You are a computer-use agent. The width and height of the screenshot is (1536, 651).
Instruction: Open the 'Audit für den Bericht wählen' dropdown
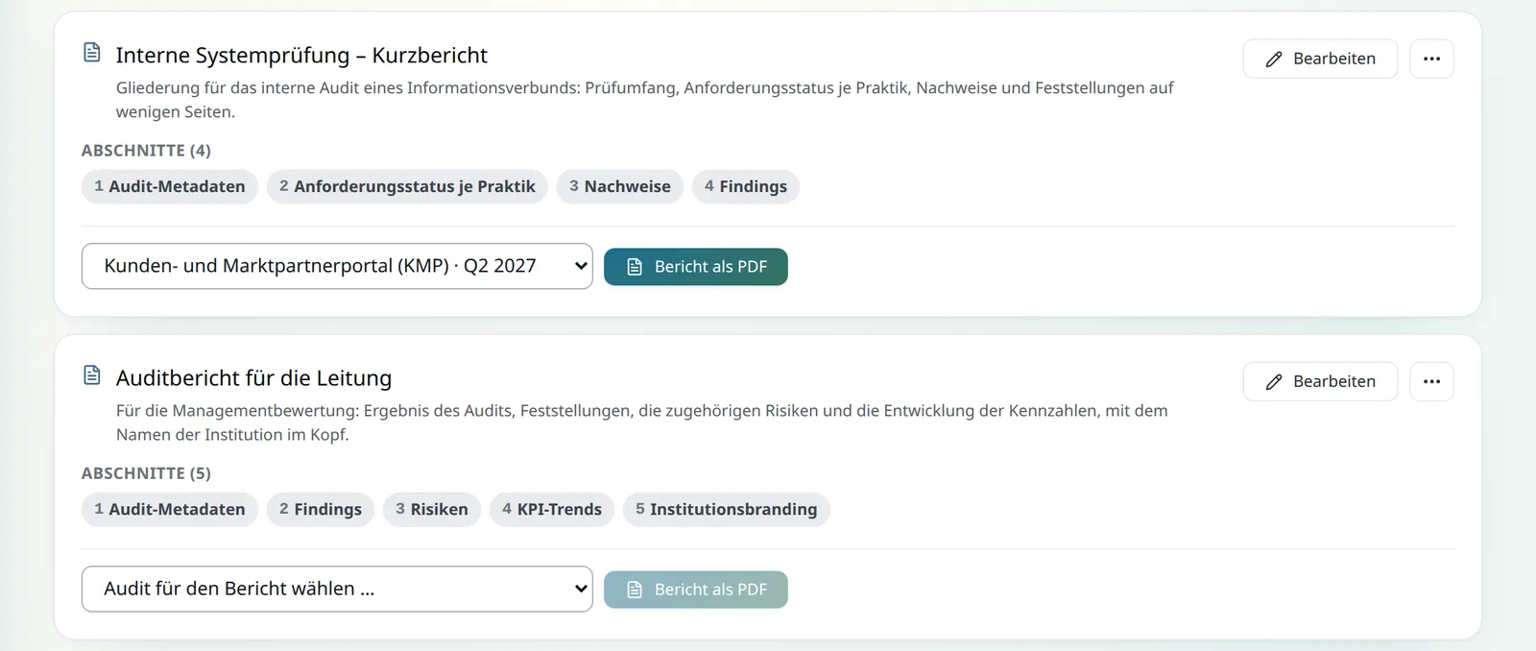tap(337, 589)
